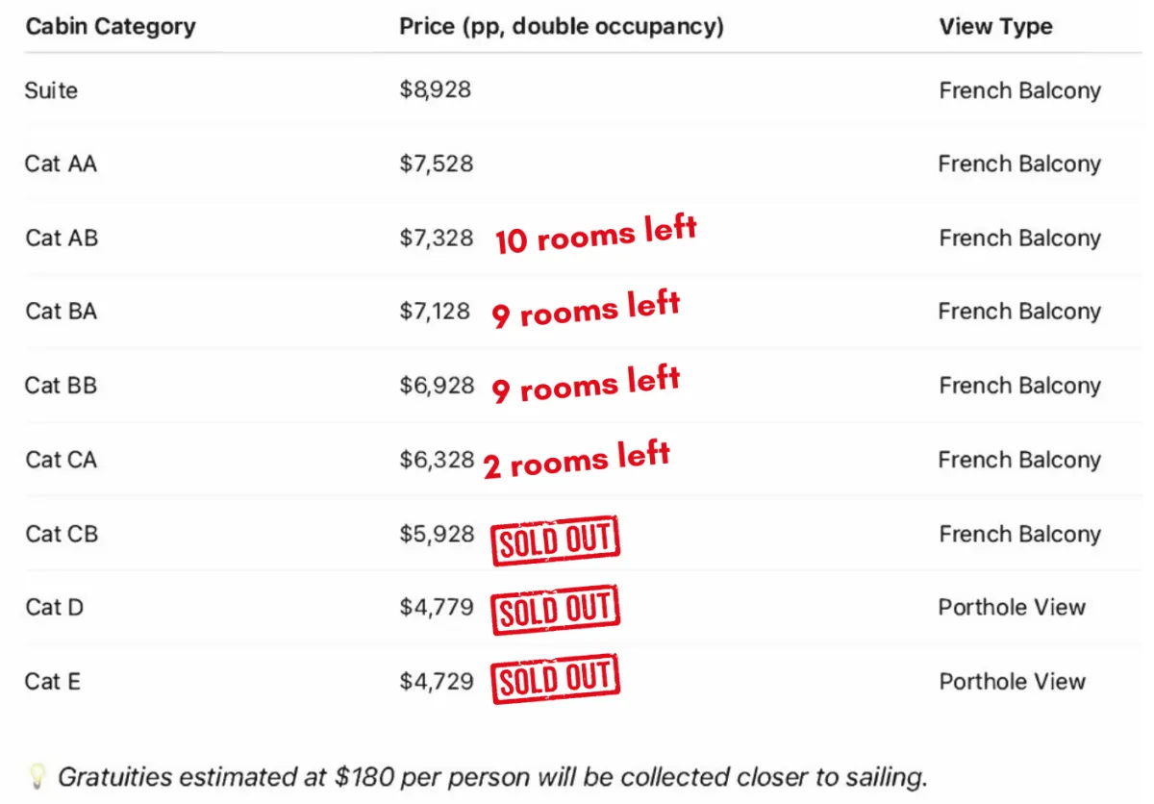Click the "10 rooms left" label
The height and width of the screenshot is (804, 1154).
595,236
